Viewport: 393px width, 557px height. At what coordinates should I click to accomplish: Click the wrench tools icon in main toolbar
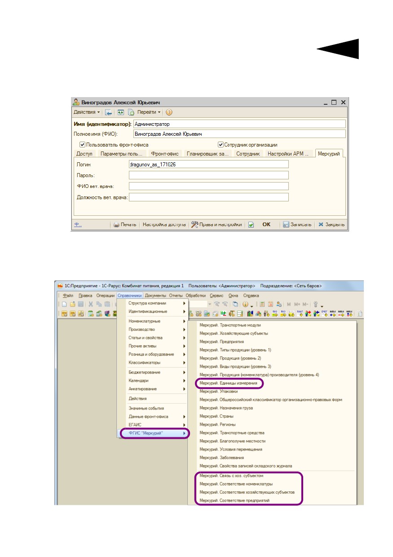315,304
